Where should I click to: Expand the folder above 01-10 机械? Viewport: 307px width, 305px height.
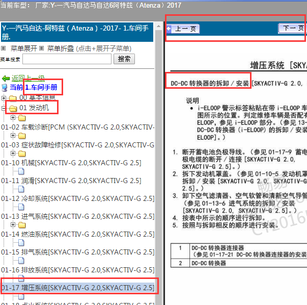click(x=13, y=153)
